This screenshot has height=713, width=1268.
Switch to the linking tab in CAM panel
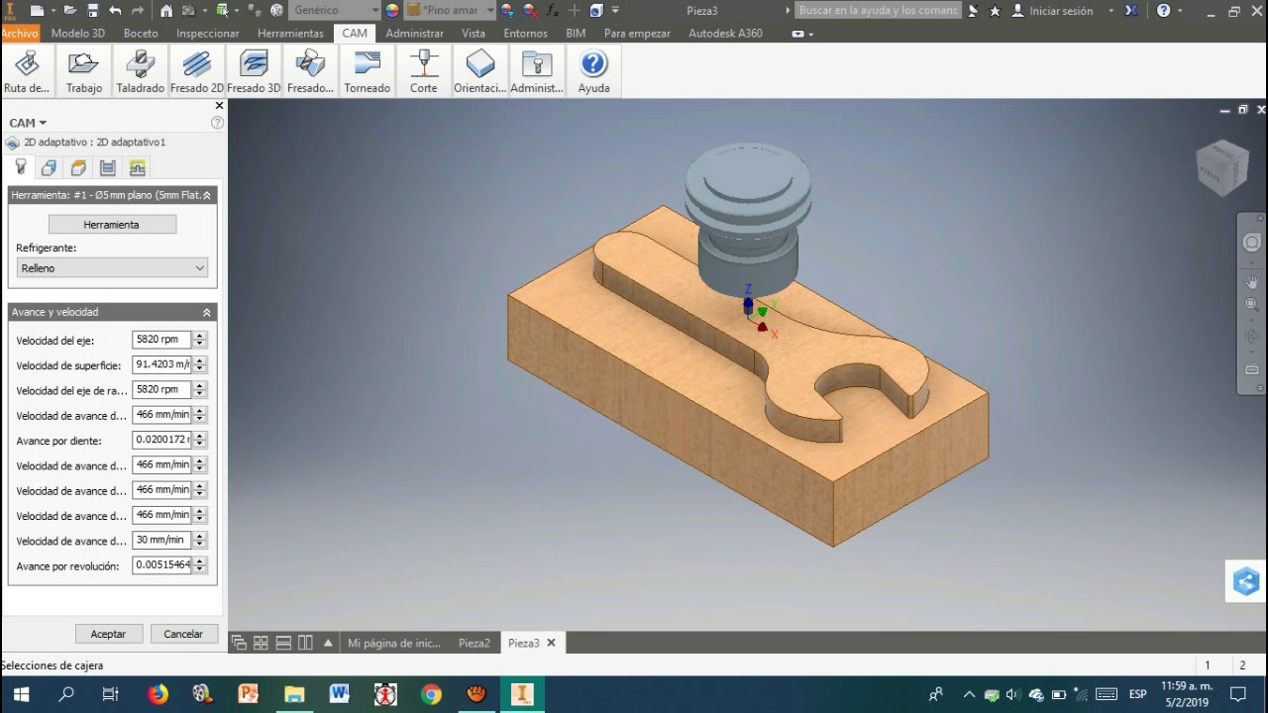click(137, 167)
